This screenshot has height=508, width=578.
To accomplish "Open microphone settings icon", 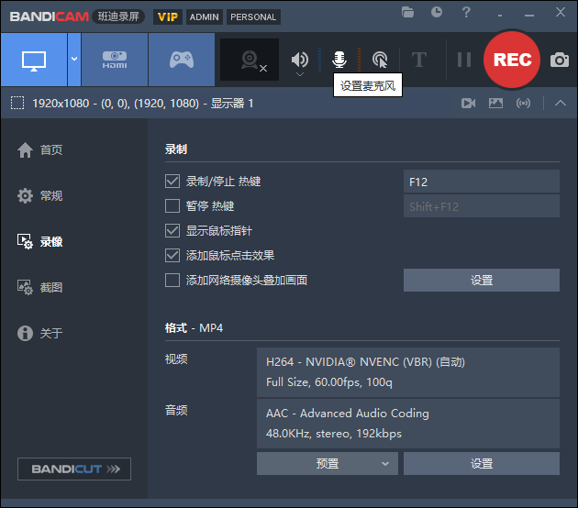I will [x=339, y=60].
